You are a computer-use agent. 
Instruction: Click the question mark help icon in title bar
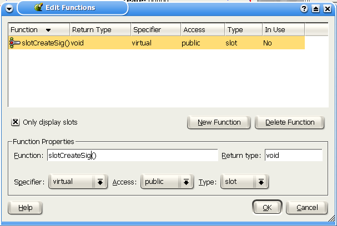tap(304, 8)
